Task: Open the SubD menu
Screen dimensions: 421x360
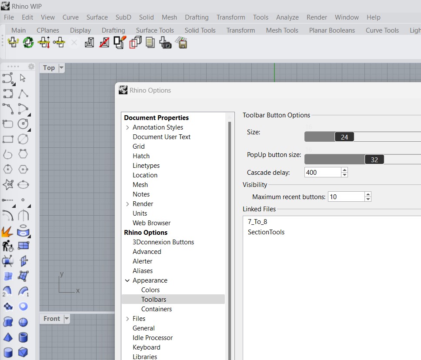Action: (x=123, y=17)
